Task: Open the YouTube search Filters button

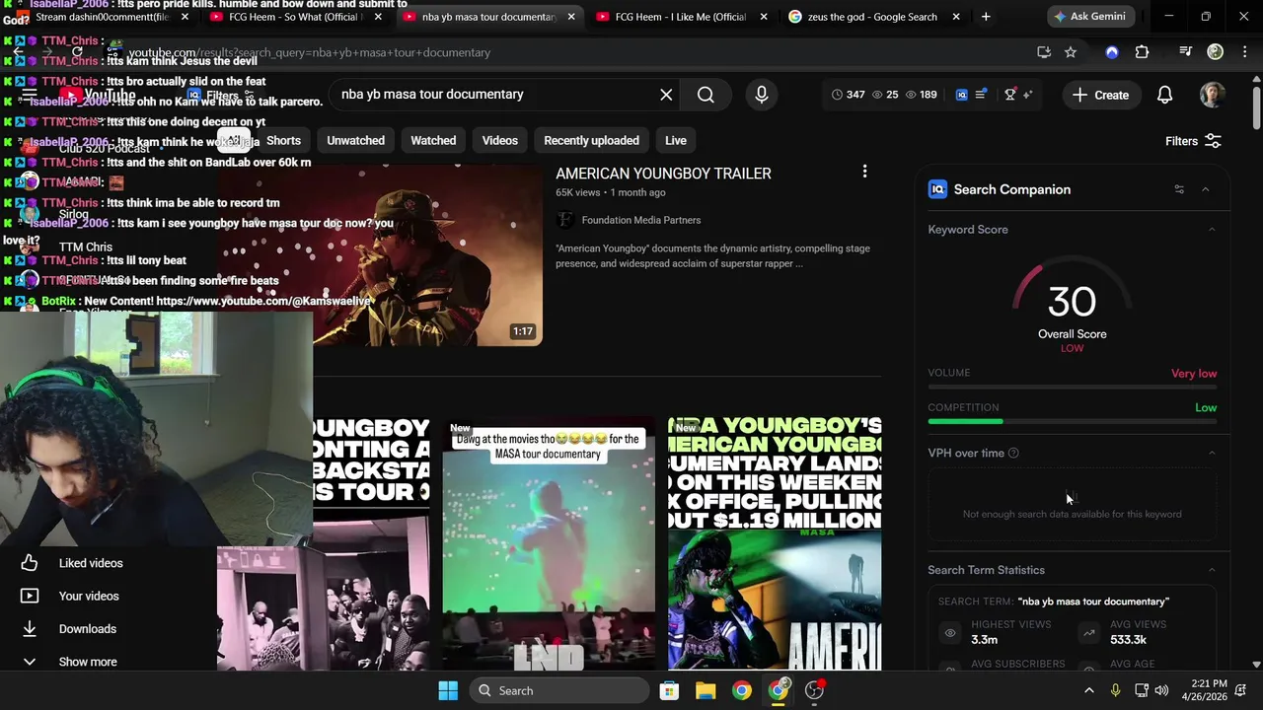Action: click(x=1193, y=141)
